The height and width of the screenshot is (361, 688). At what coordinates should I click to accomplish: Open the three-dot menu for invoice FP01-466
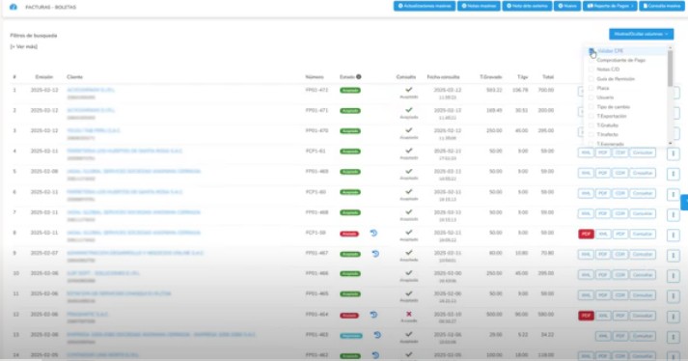674,276
